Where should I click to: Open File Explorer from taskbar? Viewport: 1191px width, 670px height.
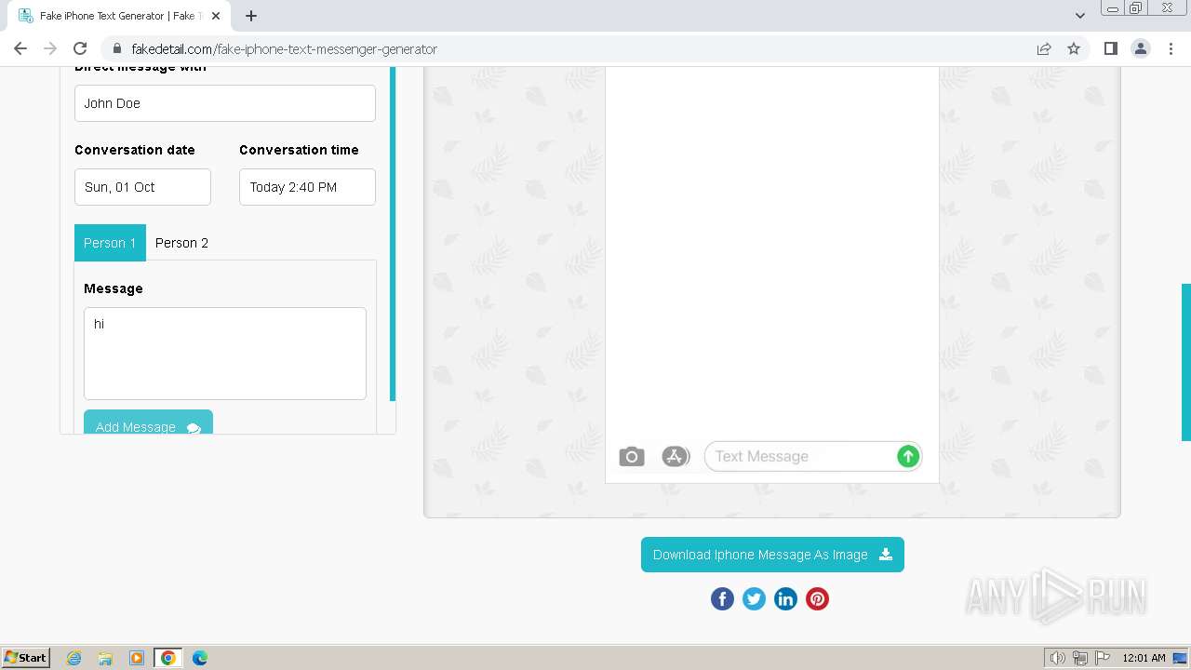pyautogui.click(x=105, y=658)
